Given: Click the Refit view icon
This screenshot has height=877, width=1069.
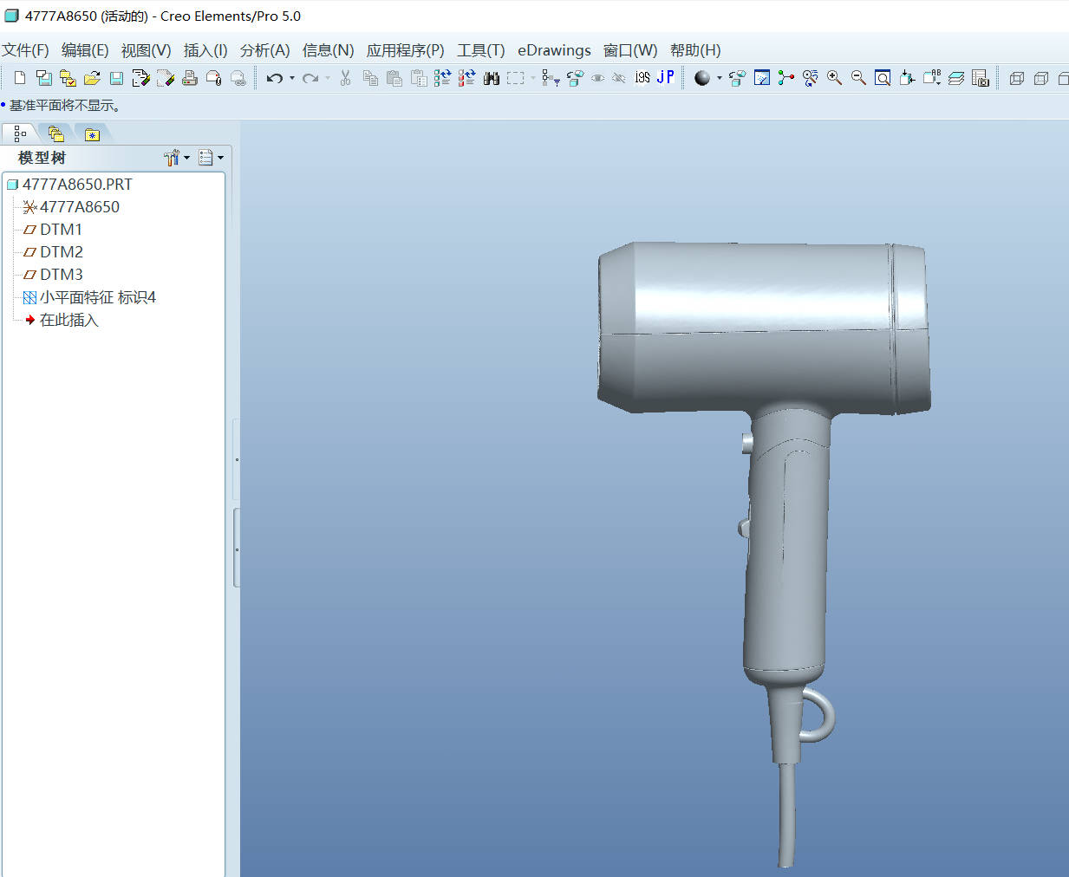Looking at the screenshot, I should coord(883,78).
